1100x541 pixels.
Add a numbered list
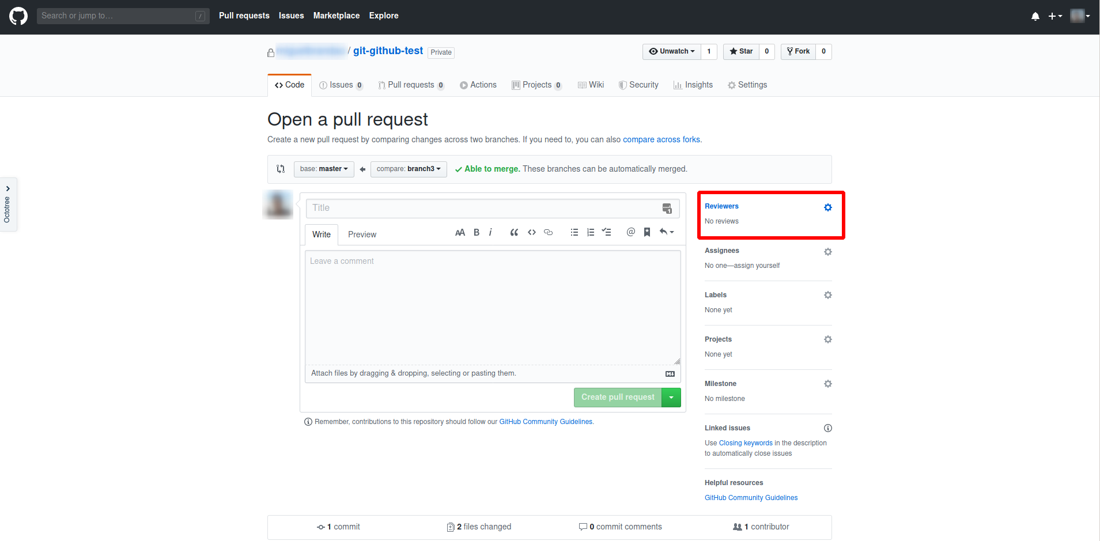(x=591, y=232)
